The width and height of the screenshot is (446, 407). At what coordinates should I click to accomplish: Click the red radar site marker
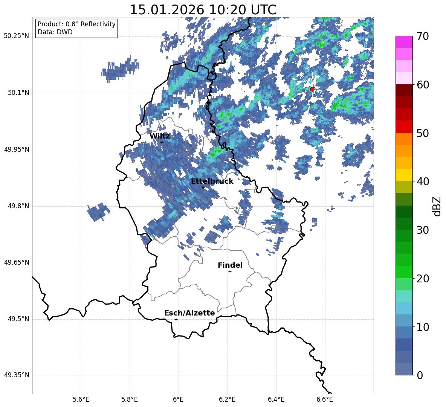tap(312, 89)
